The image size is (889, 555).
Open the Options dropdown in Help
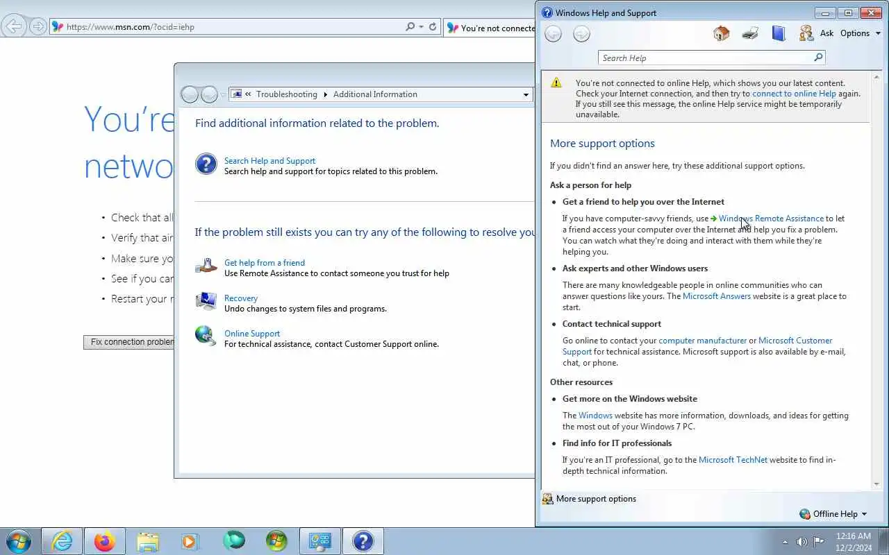(861, 33)
